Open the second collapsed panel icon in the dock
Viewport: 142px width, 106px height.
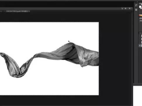136,10
